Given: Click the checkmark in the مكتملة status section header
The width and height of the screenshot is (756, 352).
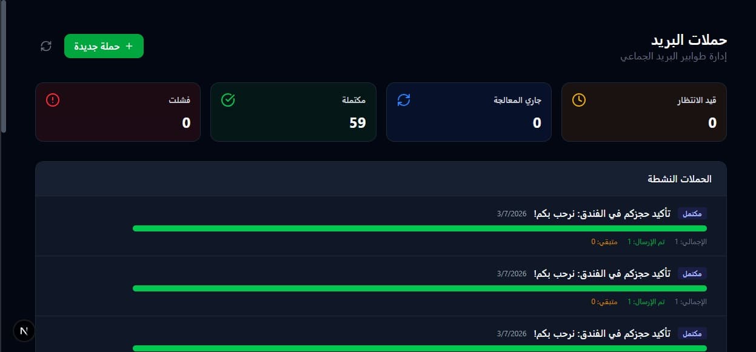Looking at the screenshot, I should [x=228, y=101].
